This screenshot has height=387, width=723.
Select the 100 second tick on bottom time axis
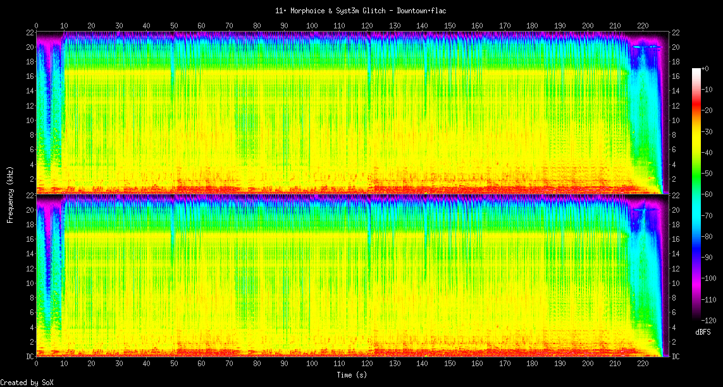tap(312, 364)
